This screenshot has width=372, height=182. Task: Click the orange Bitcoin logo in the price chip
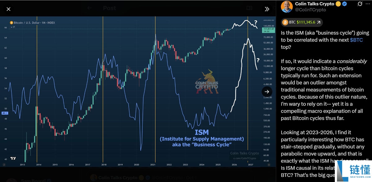[x=285, y=22]
